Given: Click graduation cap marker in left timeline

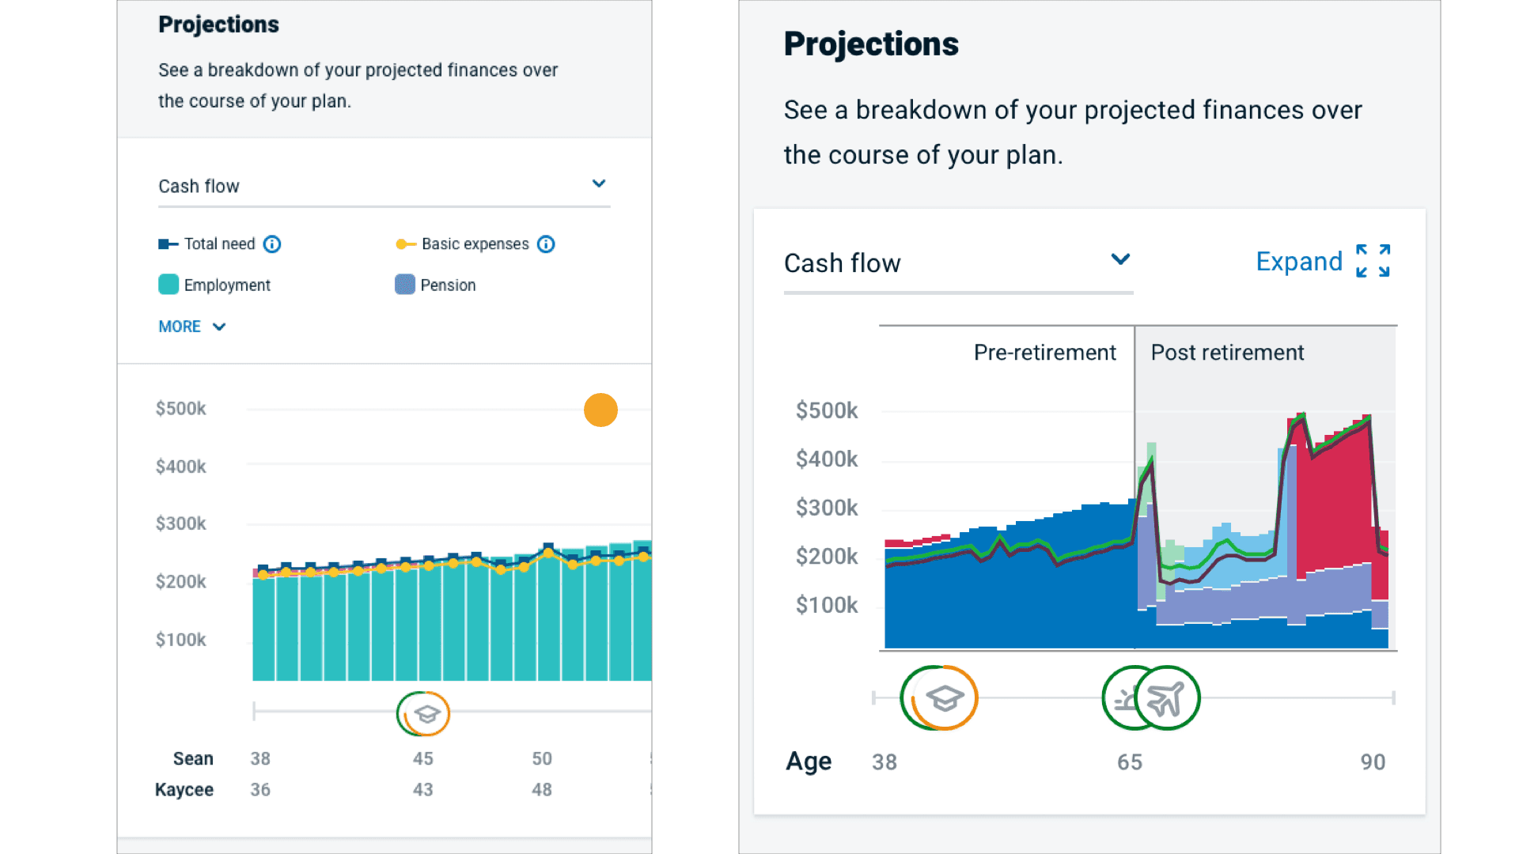Looking at the screenshot, I should coord(426,714).
